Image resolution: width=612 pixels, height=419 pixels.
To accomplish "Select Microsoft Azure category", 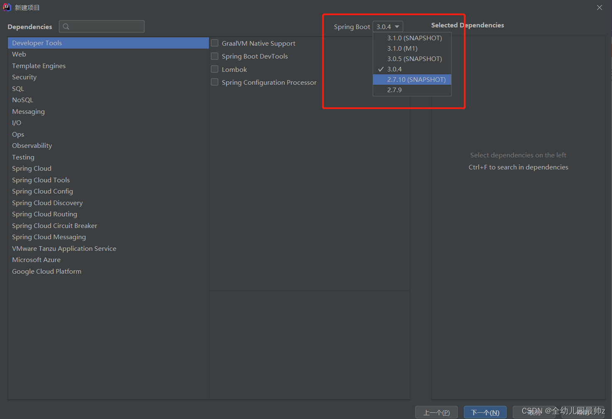I will click(x=108, y=260).
